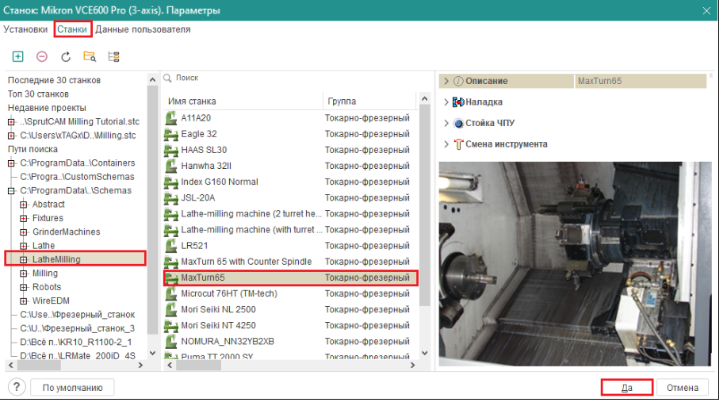Click the red minus remove icon
Image resolution: width=727 pixels, height=406 pixels.
coord(42,56)
